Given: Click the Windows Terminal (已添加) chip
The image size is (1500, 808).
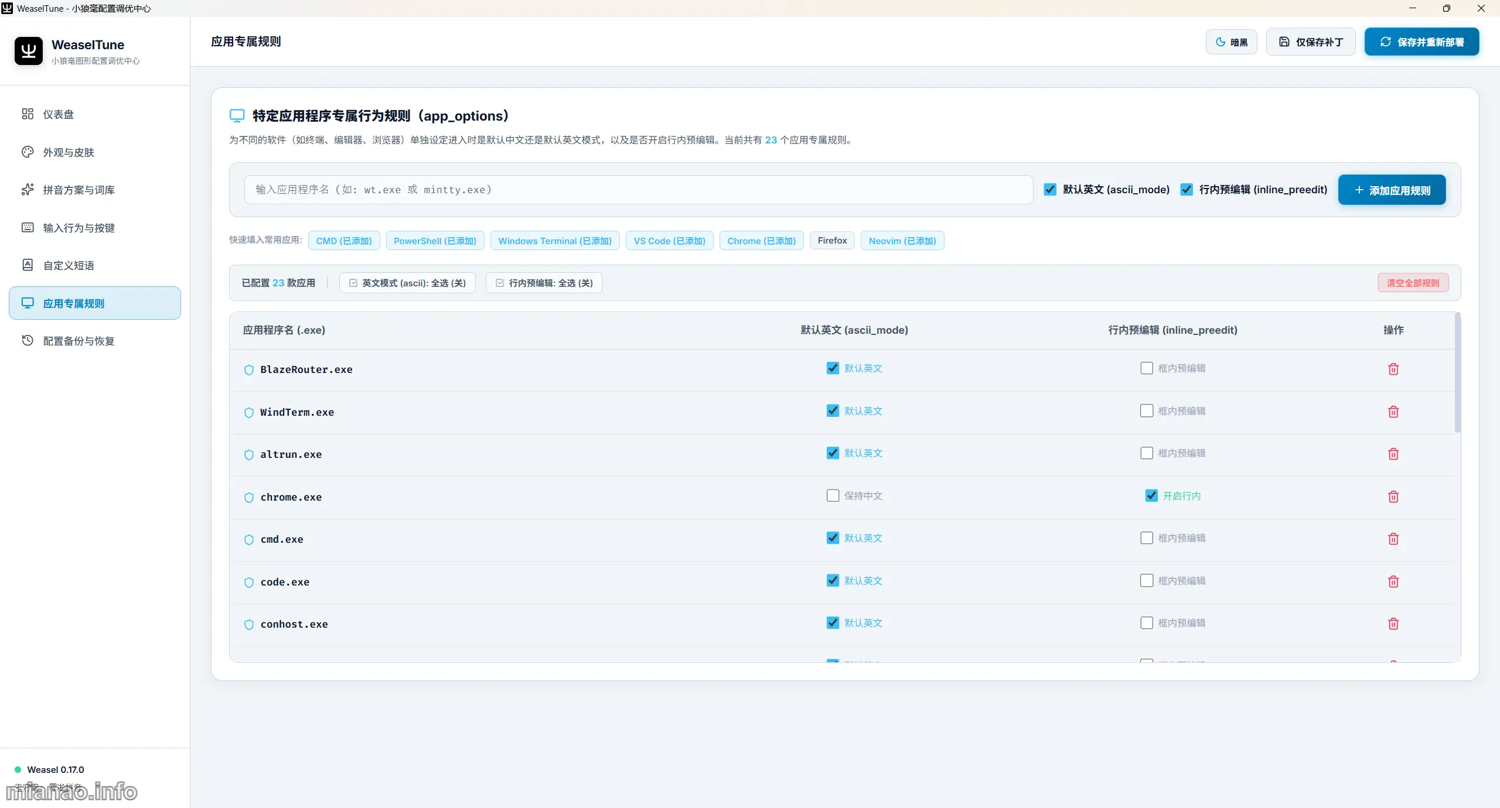Looking at the screenshot, I should (x=555, y=241).
